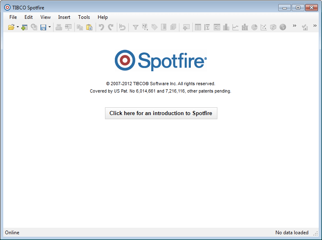Insert a Map Chart globe icon
322x240 pixels.
tap(283, 27)
